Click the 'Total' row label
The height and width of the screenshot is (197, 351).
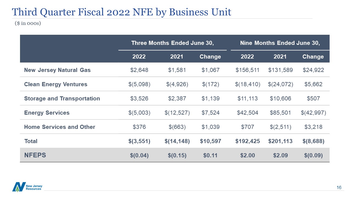pos(31,141)
